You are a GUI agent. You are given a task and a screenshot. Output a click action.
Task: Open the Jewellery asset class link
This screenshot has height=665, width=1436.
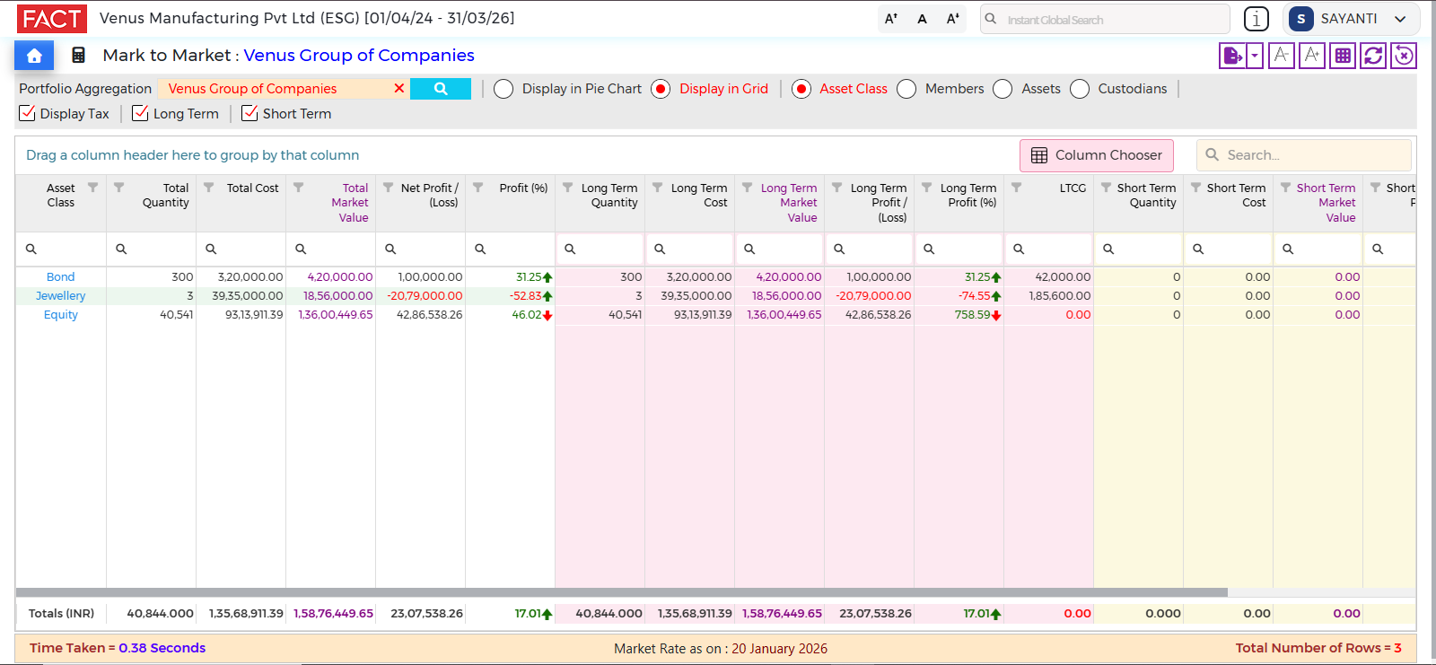coord(60,296)
